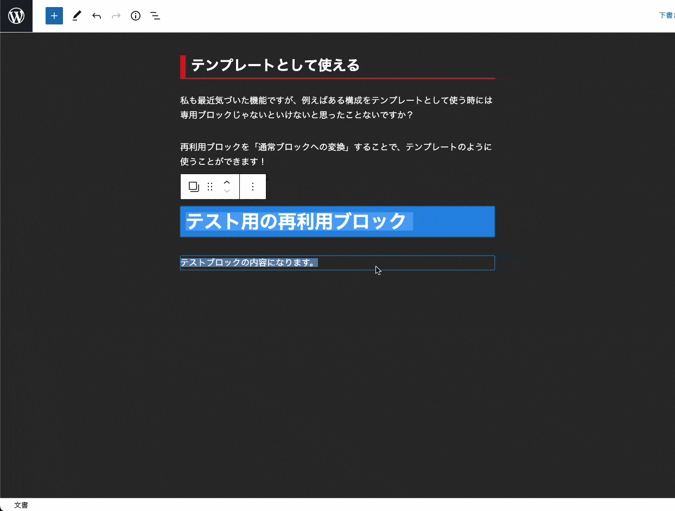Click the 下書き save draft link

[x=666, y=16]
